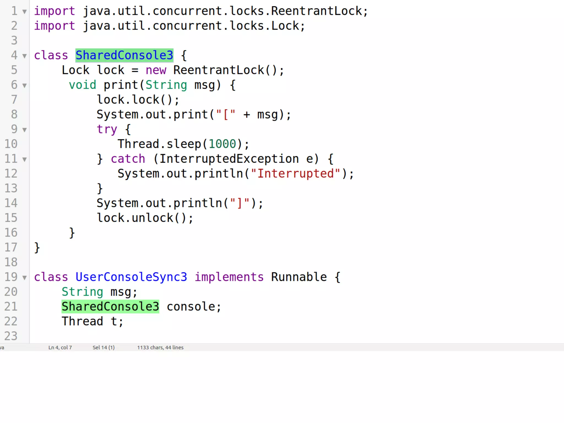Click the 1133 chars, 44 lines indicator
Viewport: 564px width, 423px height.
tap(160, 348)
